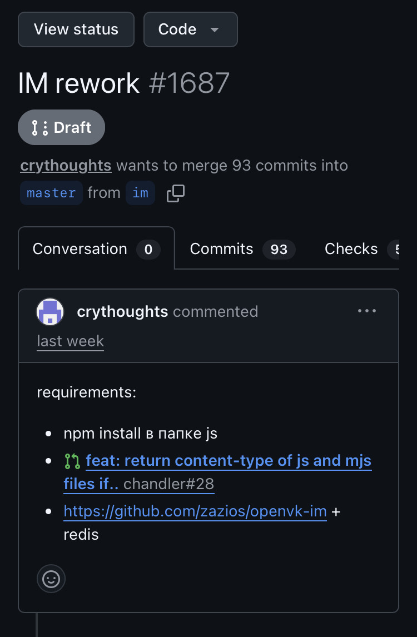Click the crythoughts name in the comment header
The height and width of the screenshot is (637, 417).
tap(122, 312)
